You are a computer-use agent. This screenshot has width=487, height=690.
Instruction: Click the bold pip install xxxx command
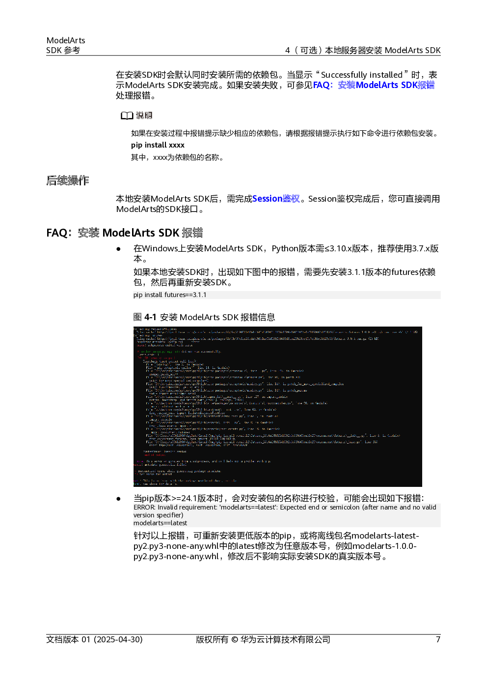coord(158,145)
